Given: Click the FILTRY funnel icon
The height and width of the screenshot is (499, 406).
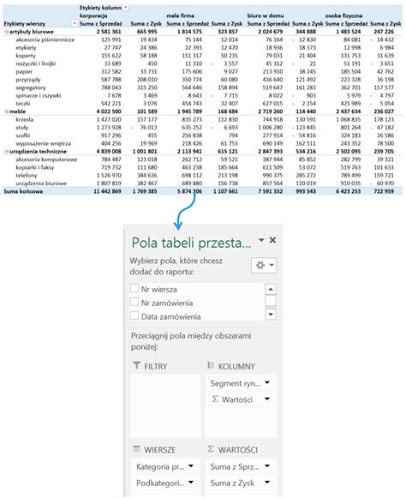Looking at the screenshot, I should [x=136, y=365].
